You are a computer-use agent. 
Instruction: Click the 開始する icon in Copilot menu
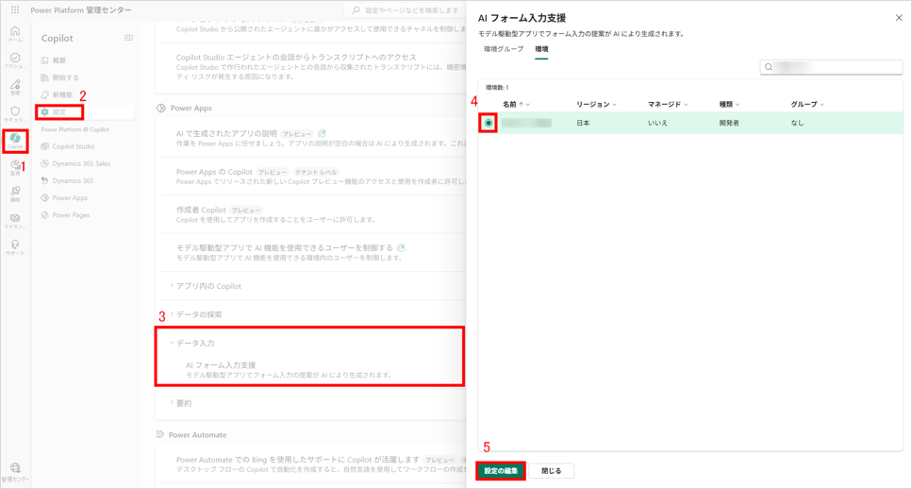(44, 76)
